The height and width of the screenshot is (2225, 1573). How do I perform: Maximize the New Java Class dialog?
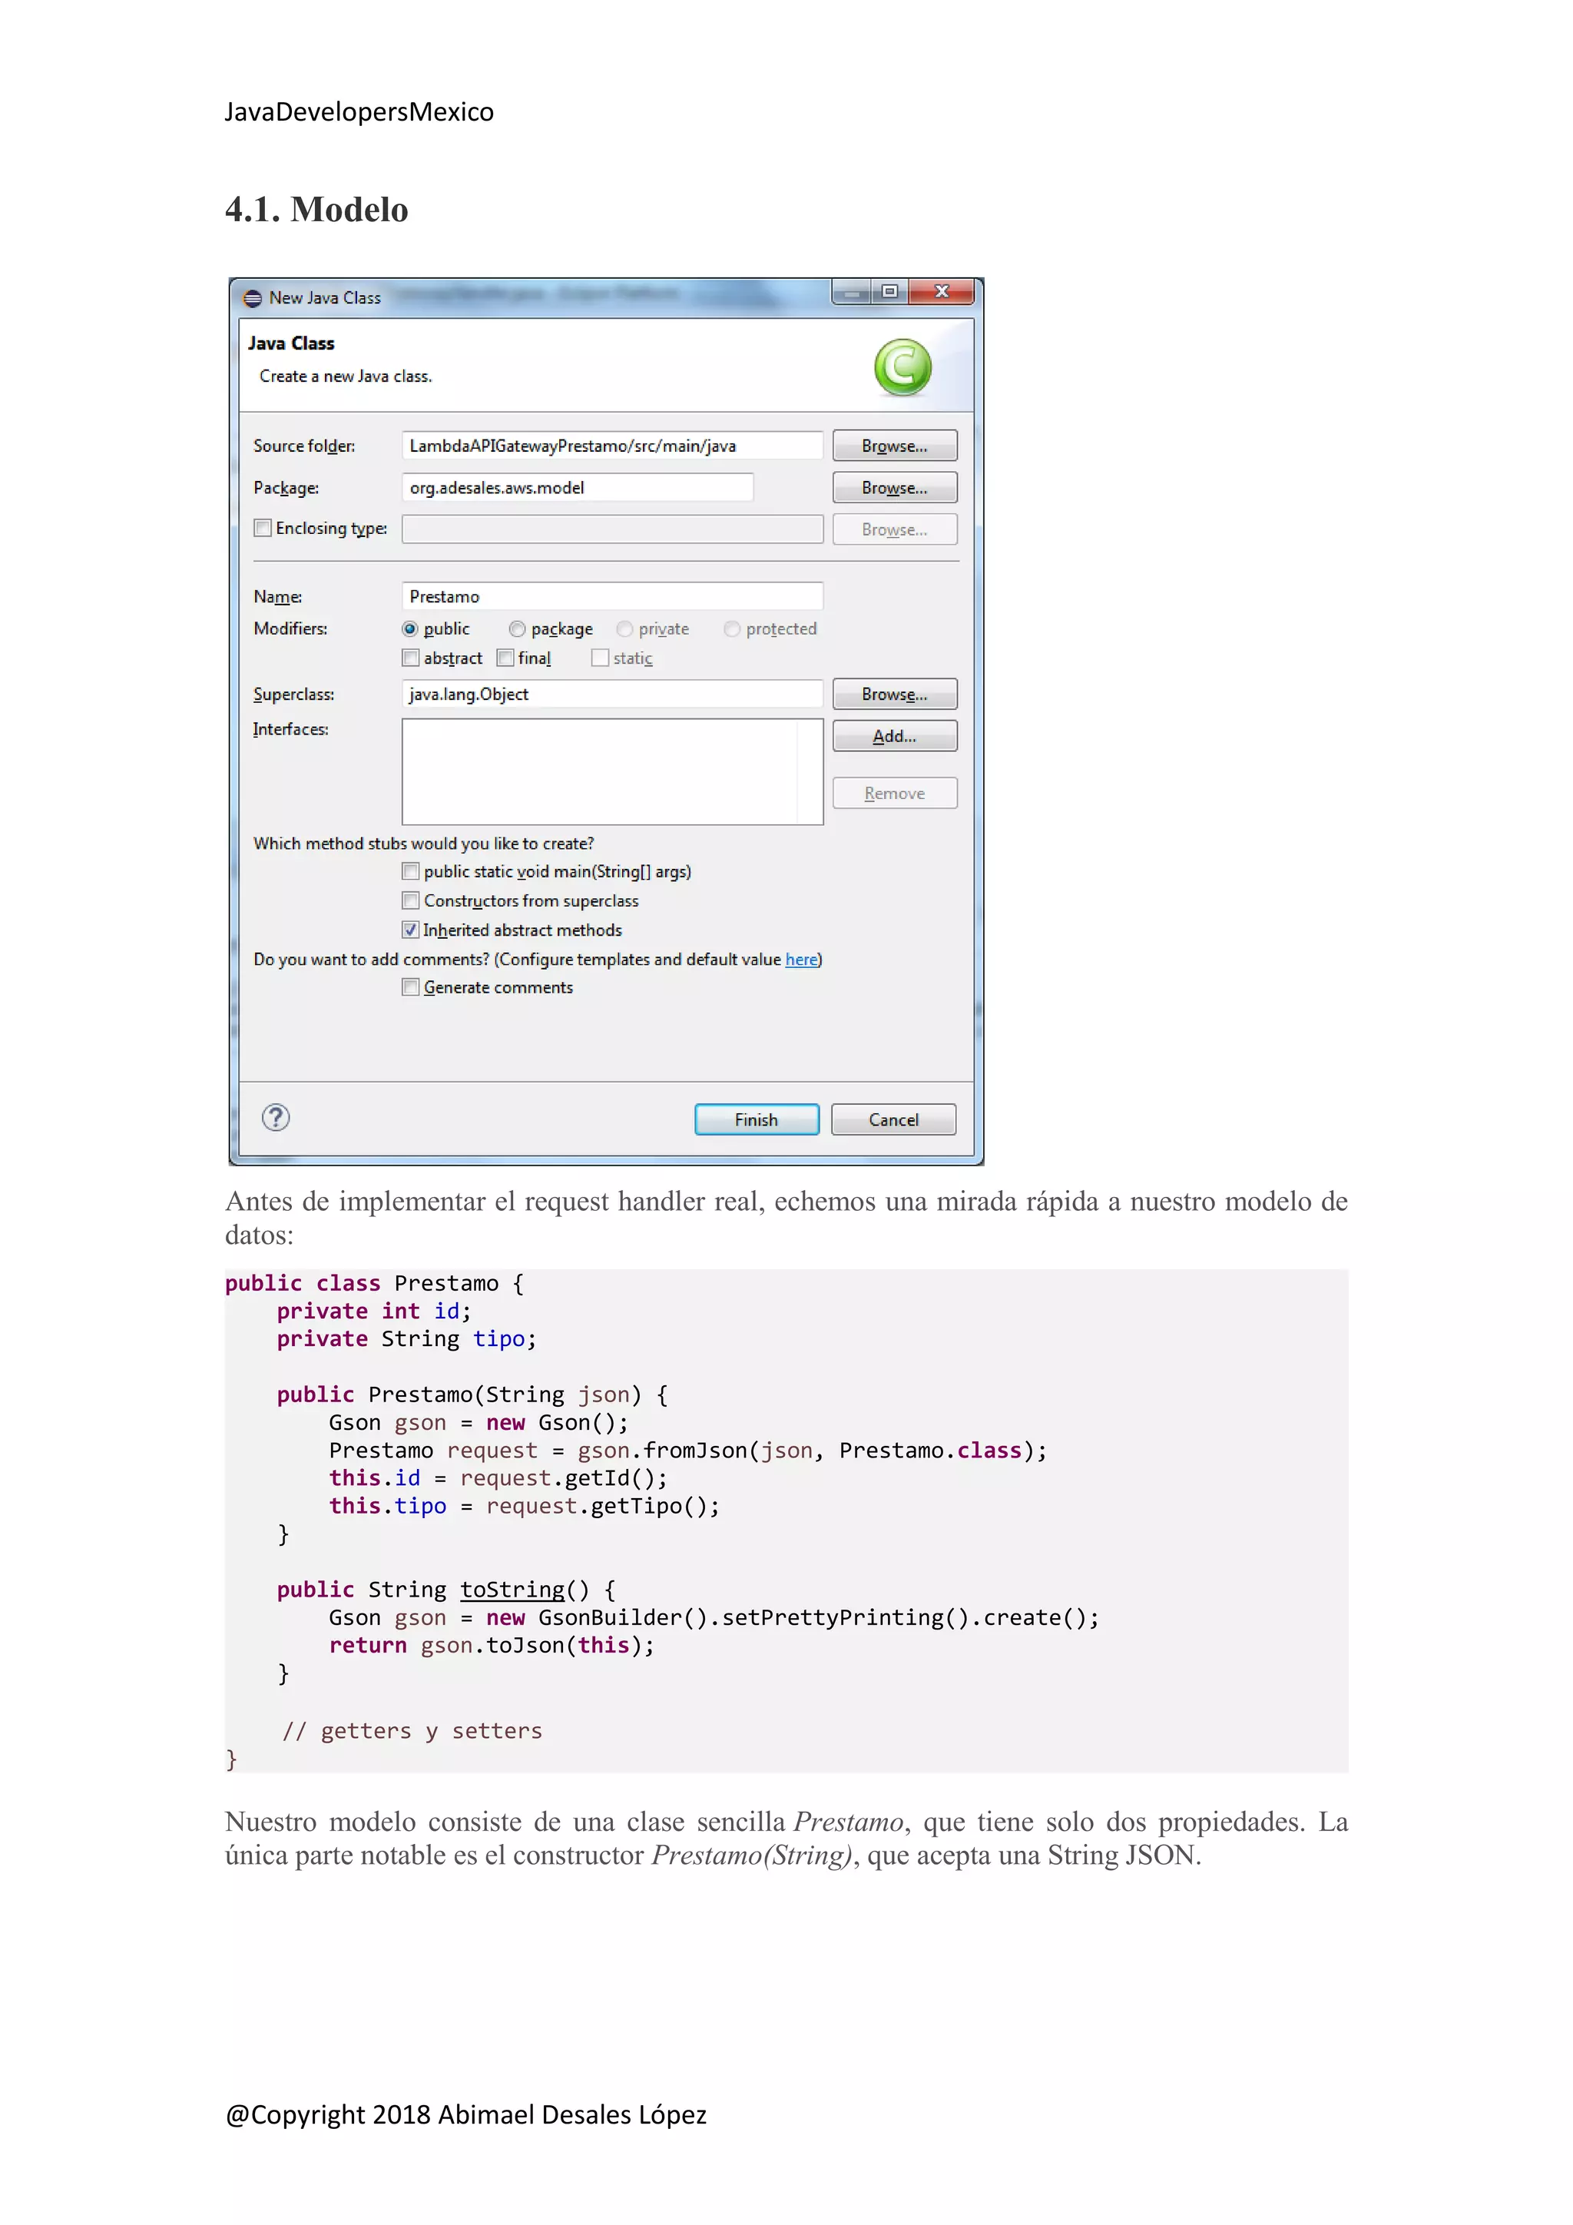(x=889, y=292)
